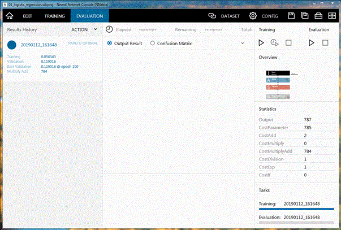Click the blue Affine layer in Overview
This screenshot has width=341, height=230.
click(278, 80)
